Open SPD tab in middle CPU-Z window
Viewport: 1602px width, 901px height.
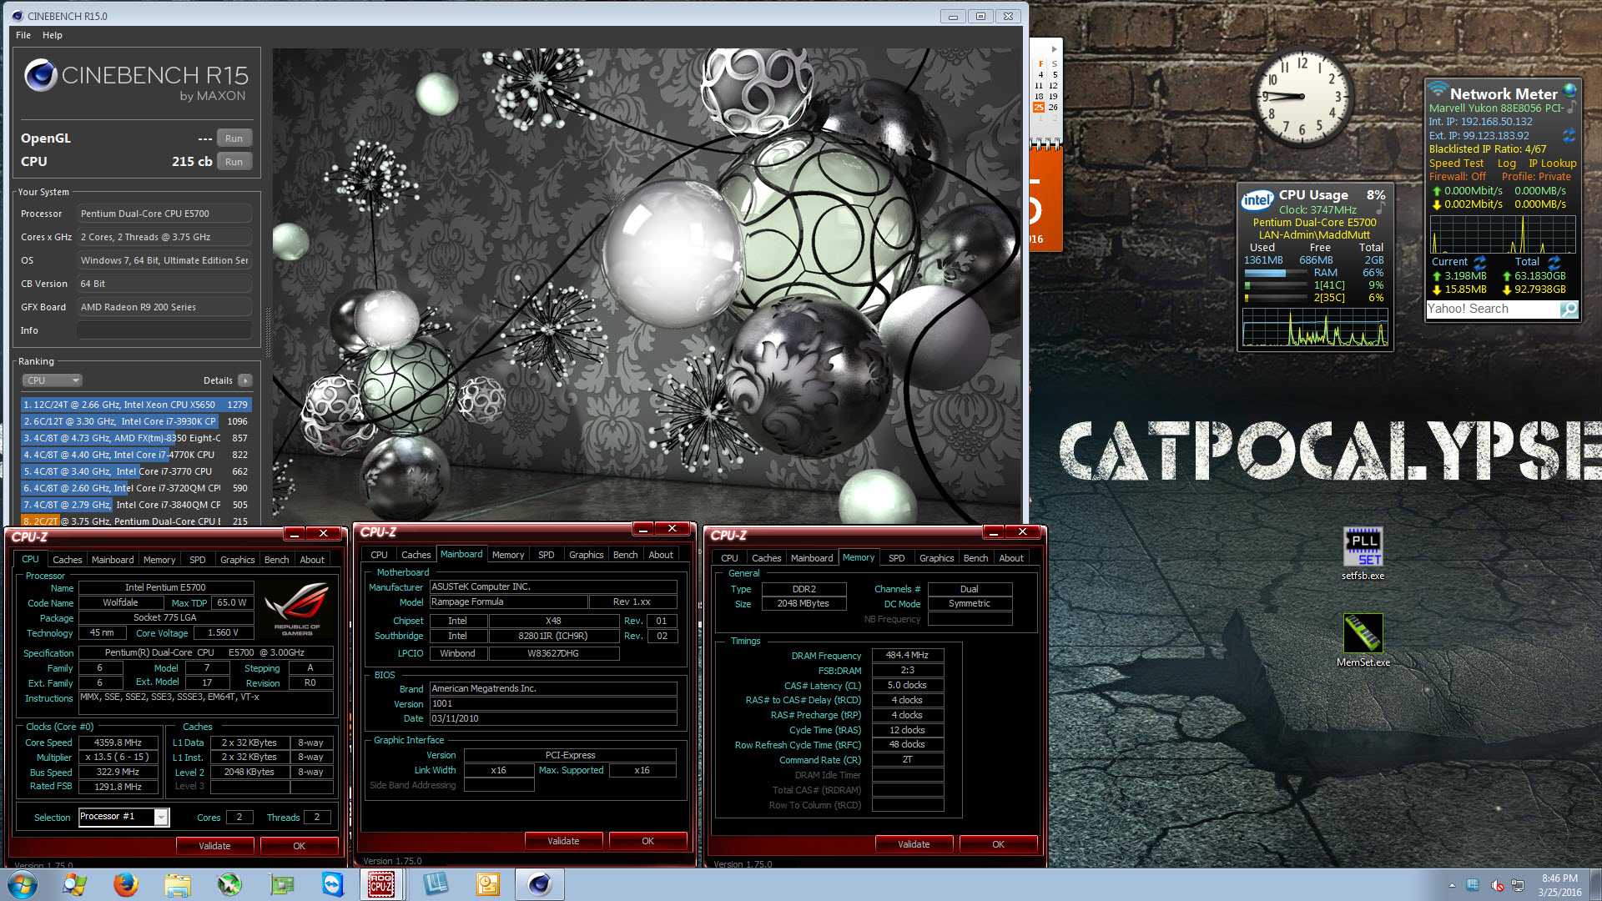coord(546,555)
